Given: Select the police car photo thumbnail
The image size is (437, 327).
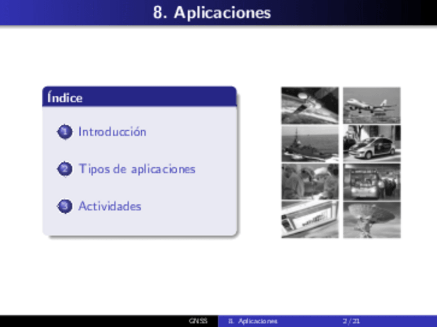Looking at the screenshot, I should coord(372,144).
